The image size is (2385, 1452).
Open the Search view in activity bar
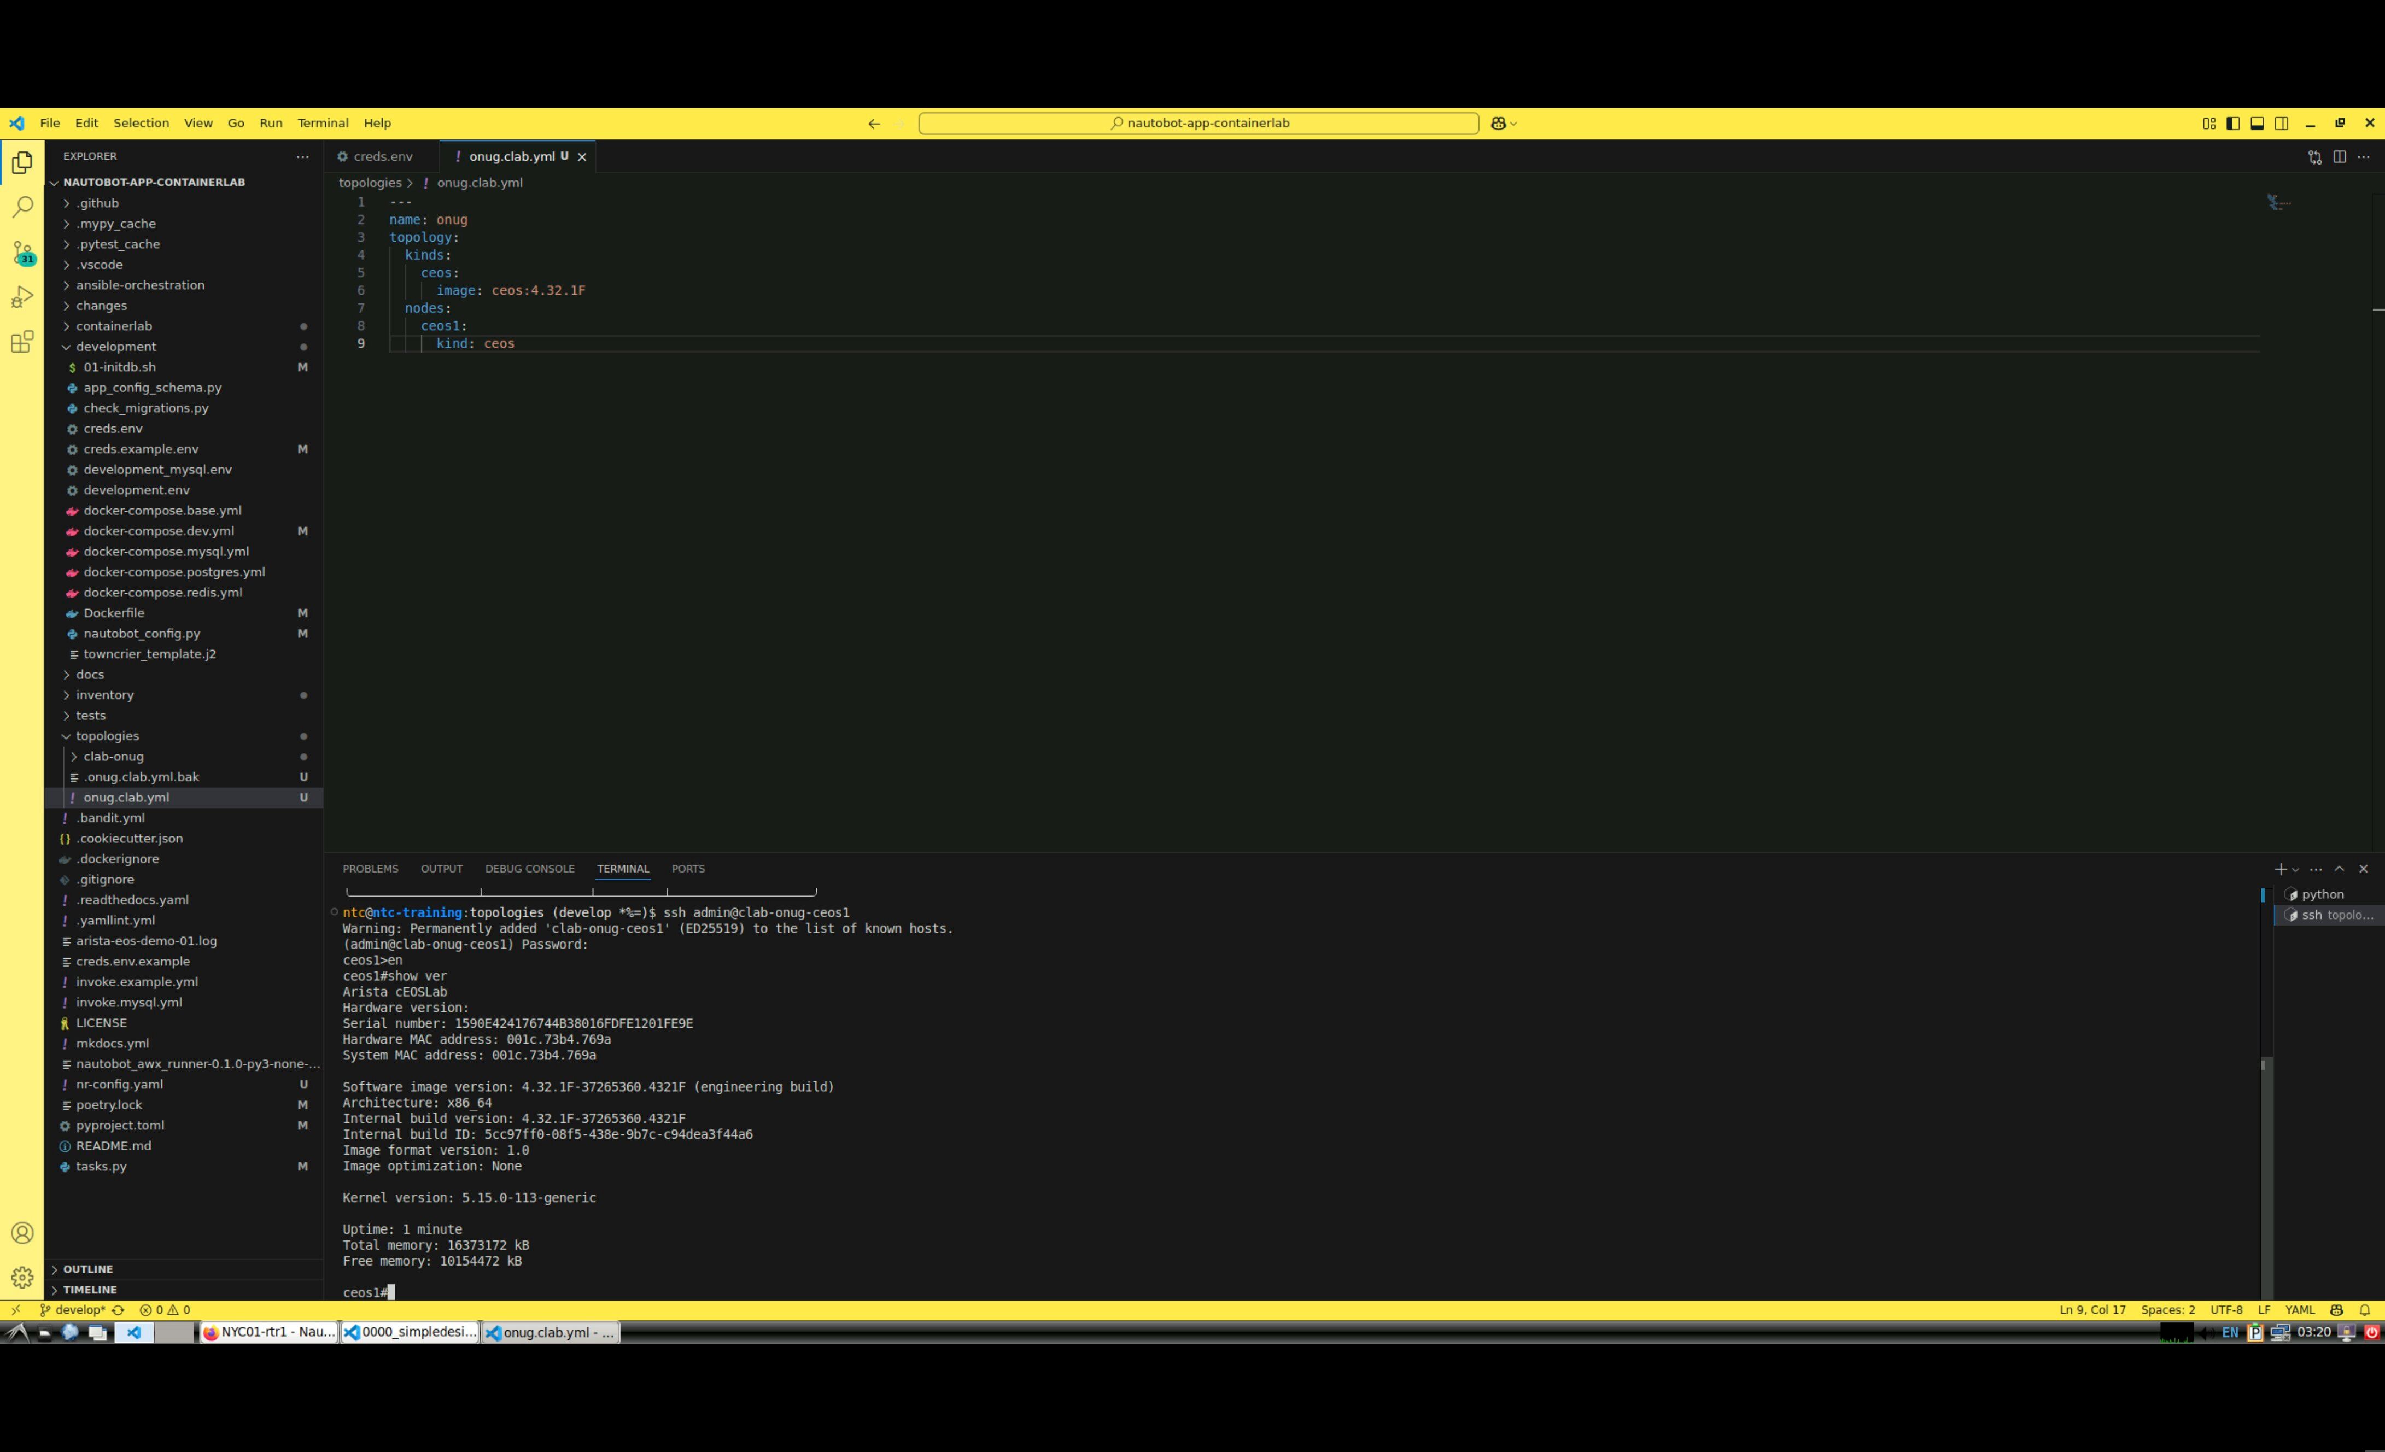click(x=22, y=207)
